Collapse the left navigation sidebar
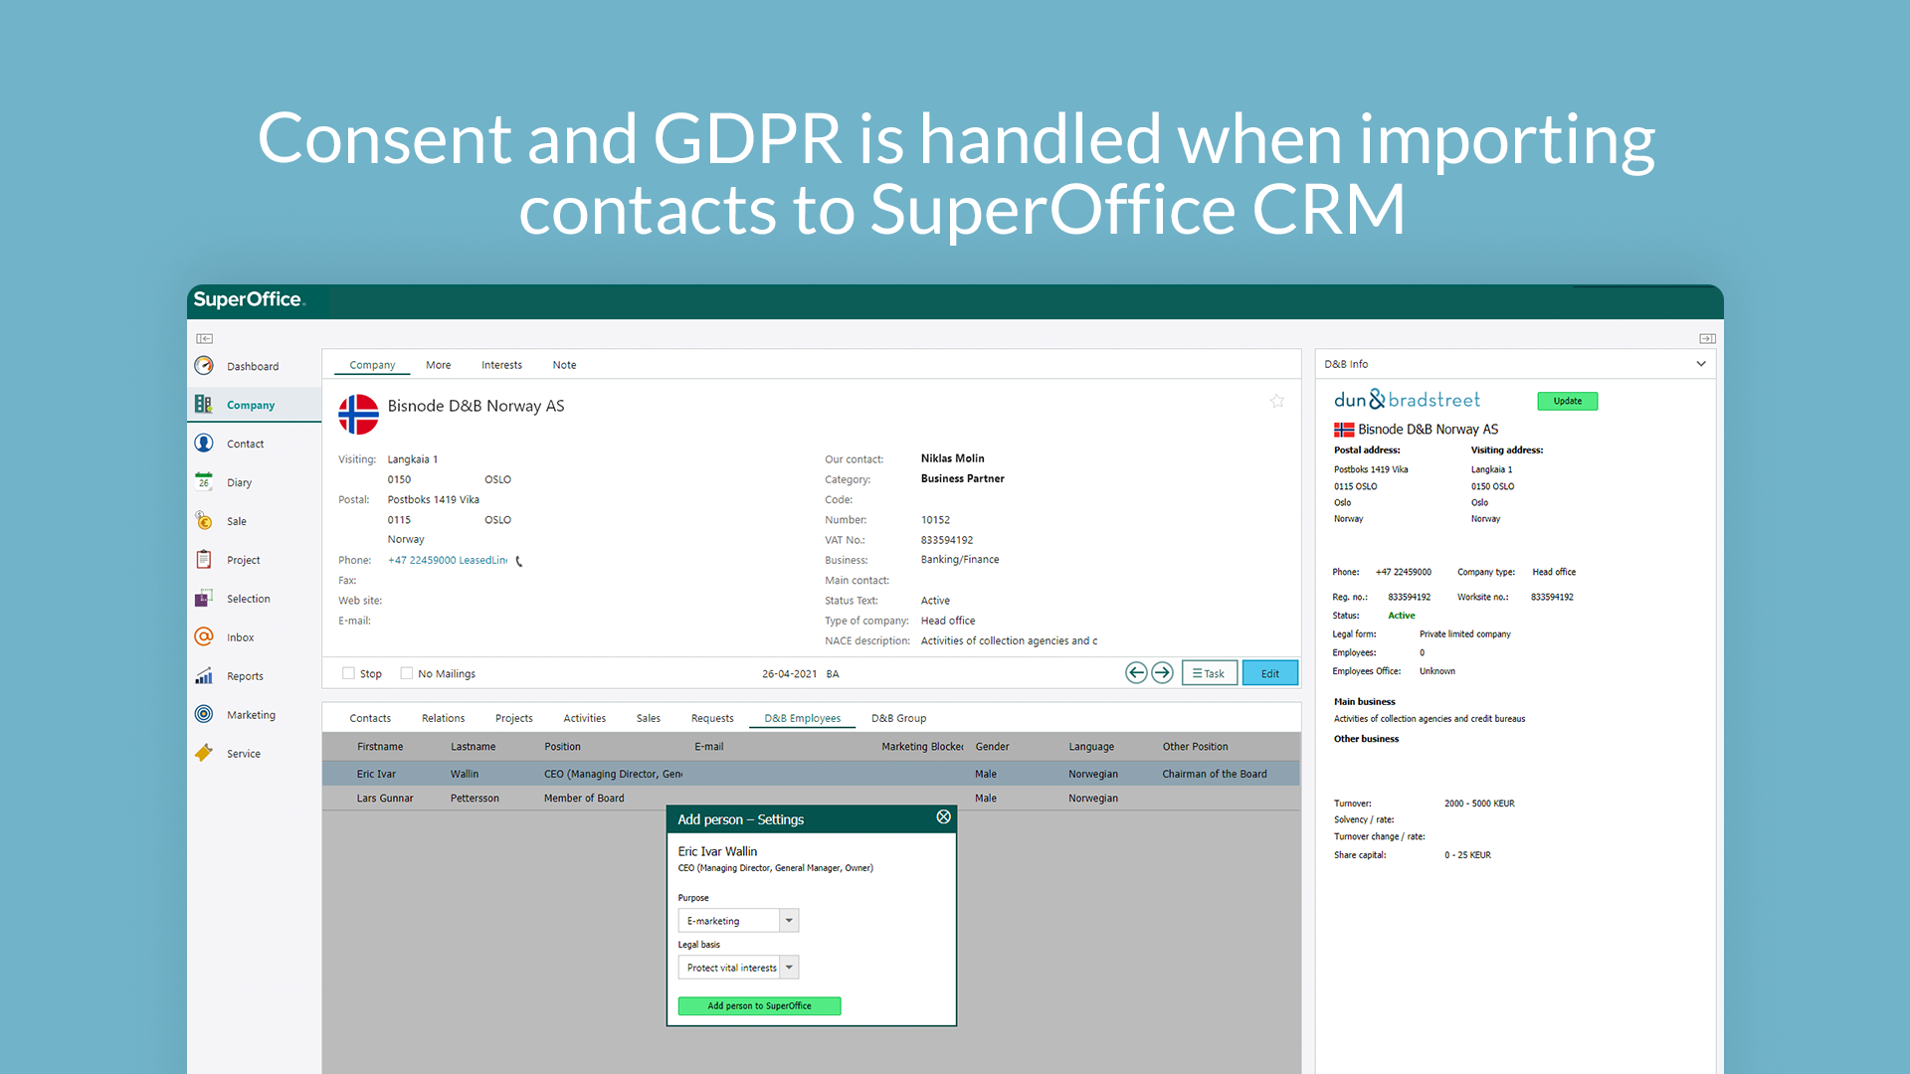 point(204,339)
